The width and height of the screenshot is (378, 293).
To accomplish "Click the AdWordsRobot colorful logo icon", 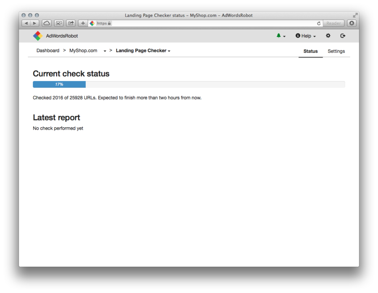I will point(38,36).
